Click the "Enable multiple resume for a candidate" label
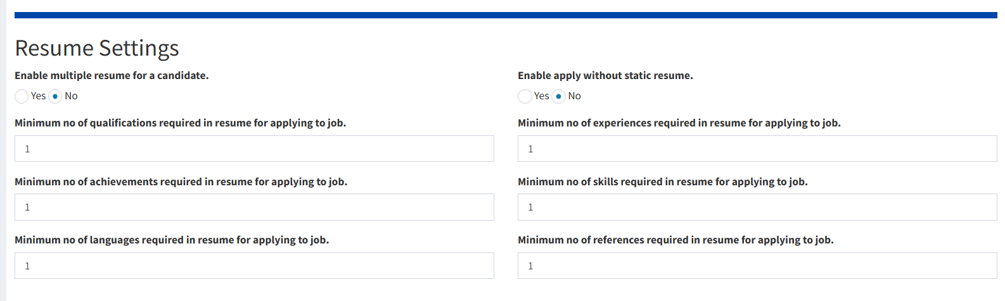Viewport: 1005px width, 301px height. click(112, 75)
